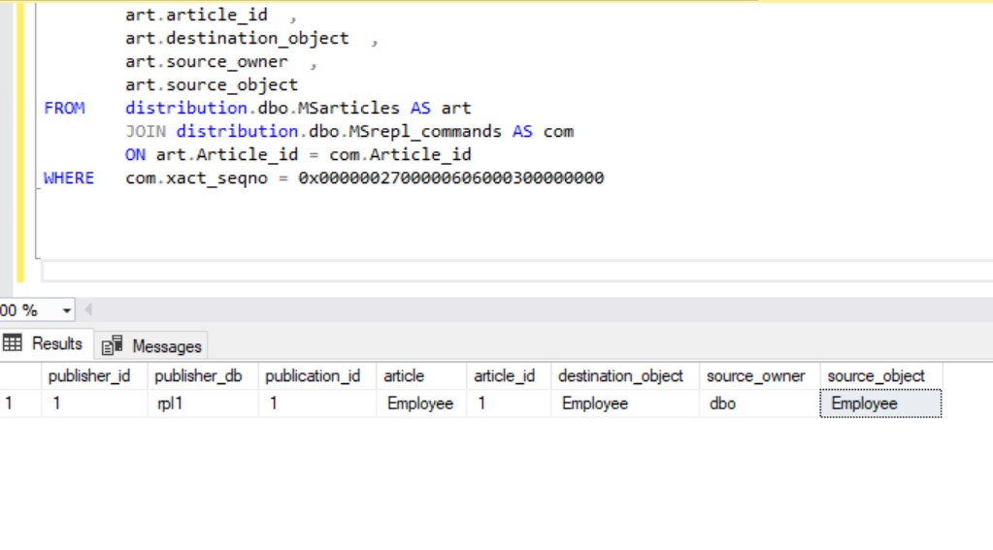Click the article_id column header

505,376
